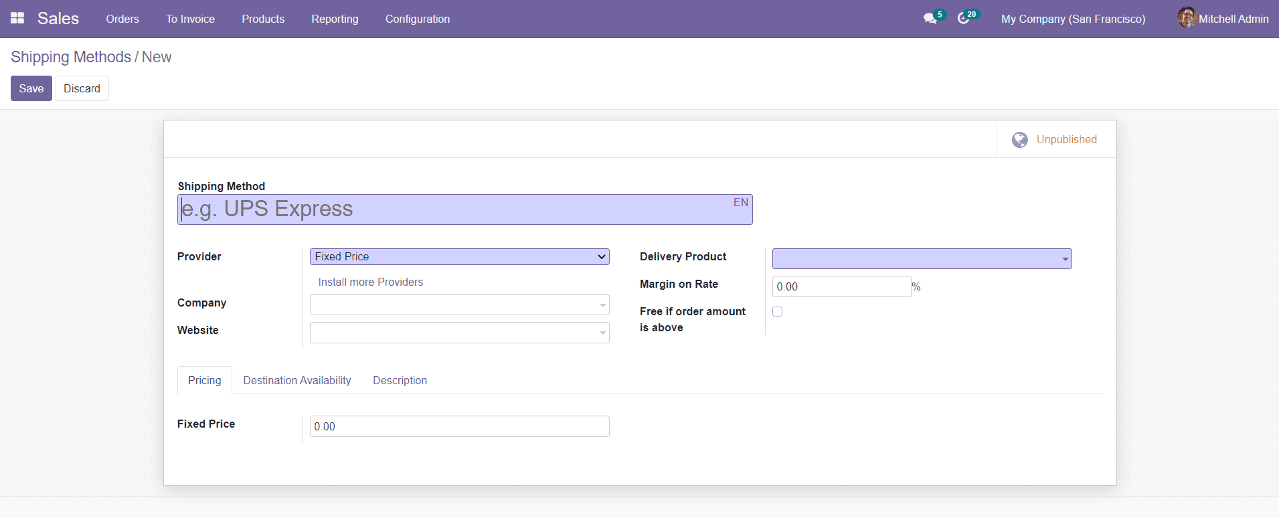1279x518 pixels.
Task: Click the EN translation indicator
Action: [740, 203]
